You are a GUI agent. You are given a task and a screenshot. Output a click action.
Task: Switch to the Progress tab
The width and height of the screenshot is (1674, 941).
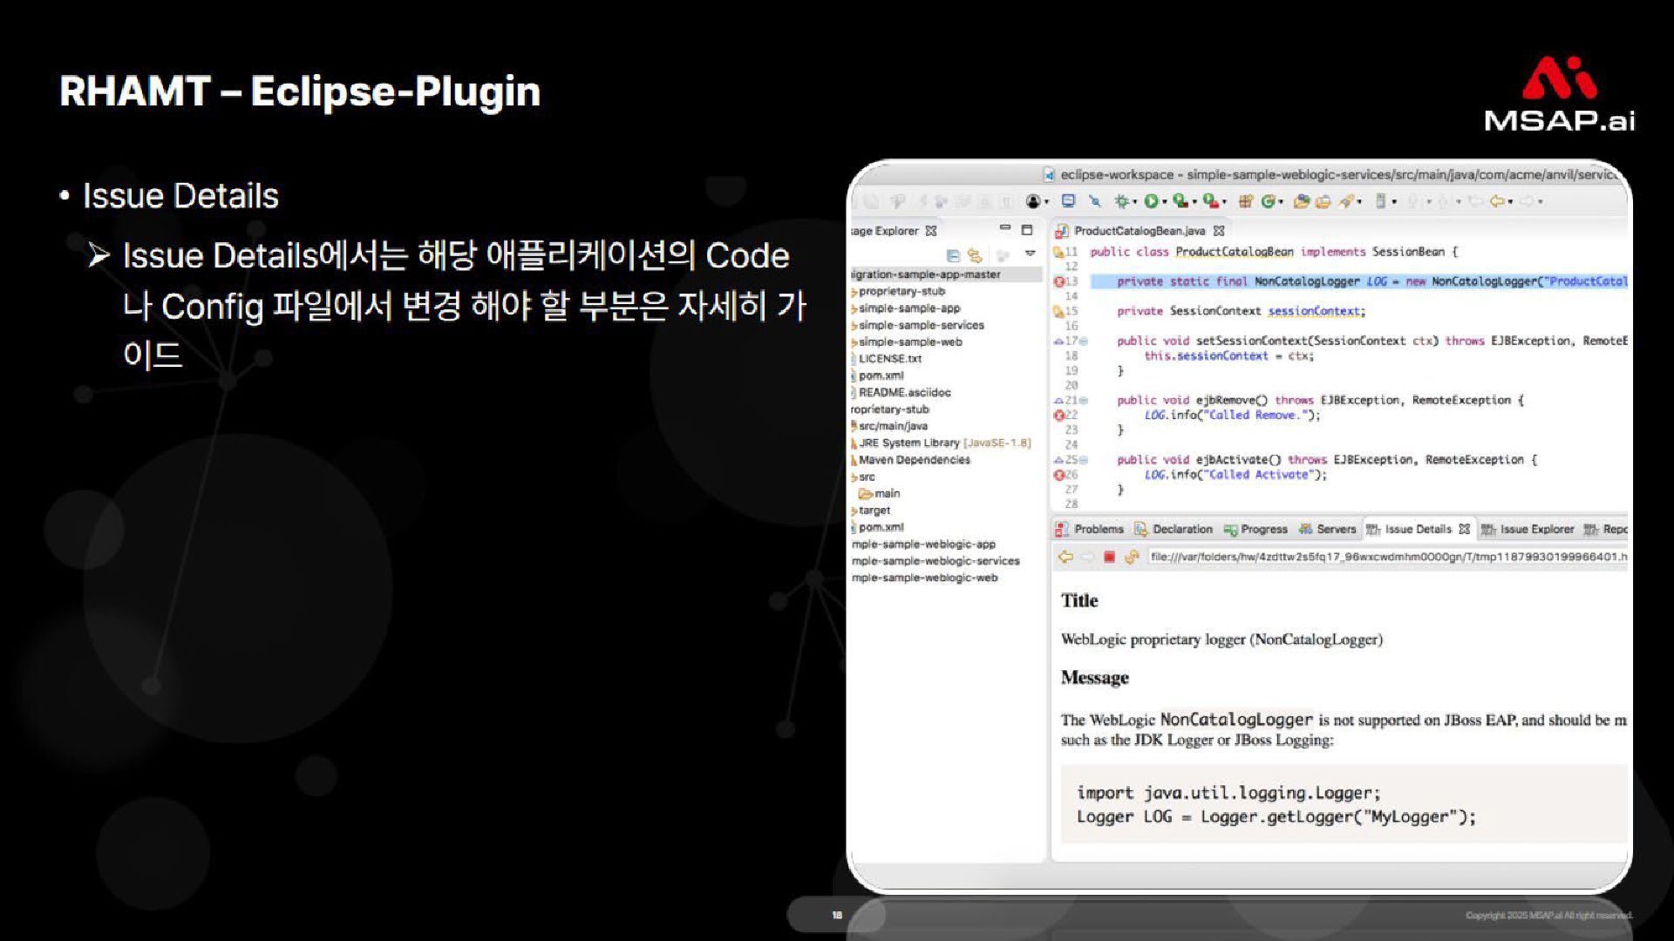click(1255, 529)
